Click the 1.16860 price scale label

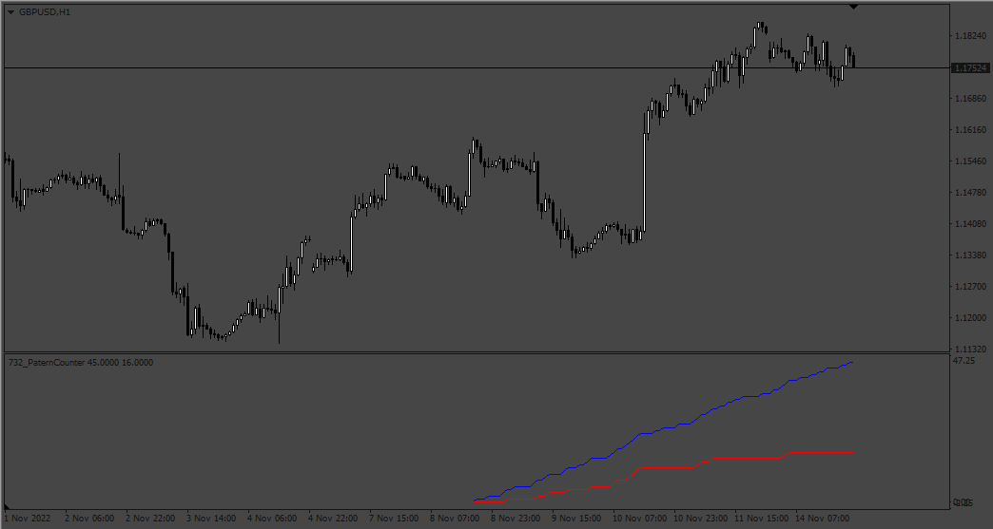tap(969, 99)
